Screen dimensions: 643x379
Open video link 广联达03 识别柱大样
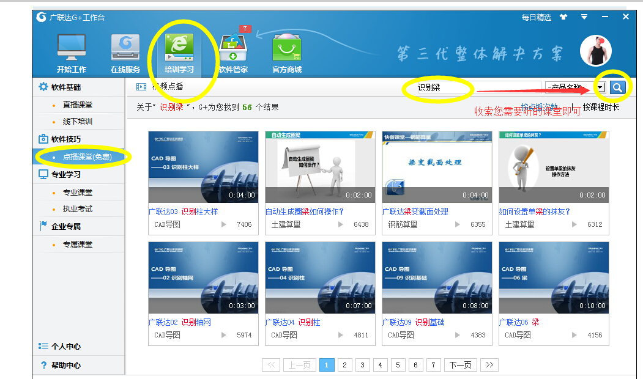pyautogui.click(x=184, y=212)
